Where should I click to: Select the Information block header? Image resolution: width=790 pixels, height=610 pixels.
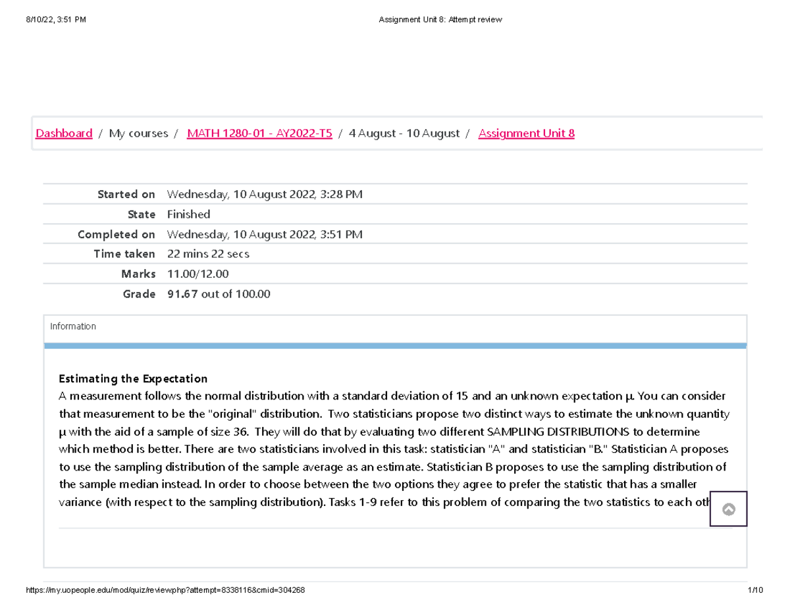[x=72, y=326]
